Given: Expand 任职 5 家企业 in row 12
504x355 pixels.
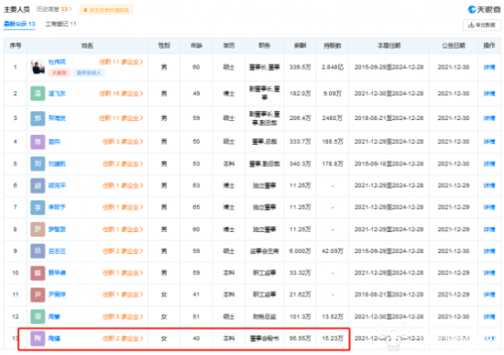Looking at the screenshot, I should coord(123,316).
